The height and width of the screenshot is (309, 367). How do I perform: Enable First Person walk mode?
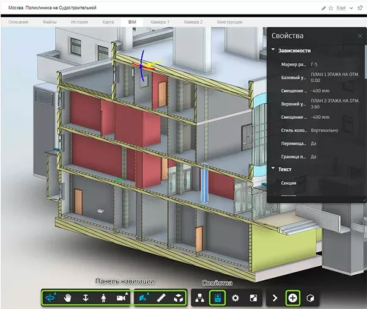[103, 298]
